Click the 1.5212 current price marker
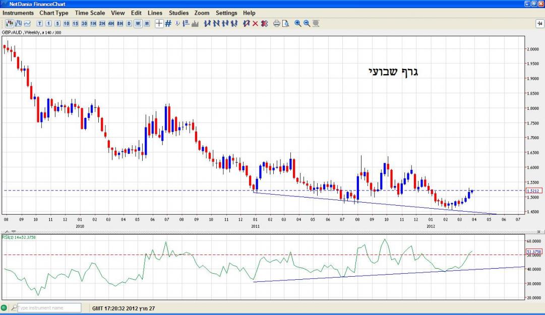This screenshot has width=545, height=315. [532, 191]
